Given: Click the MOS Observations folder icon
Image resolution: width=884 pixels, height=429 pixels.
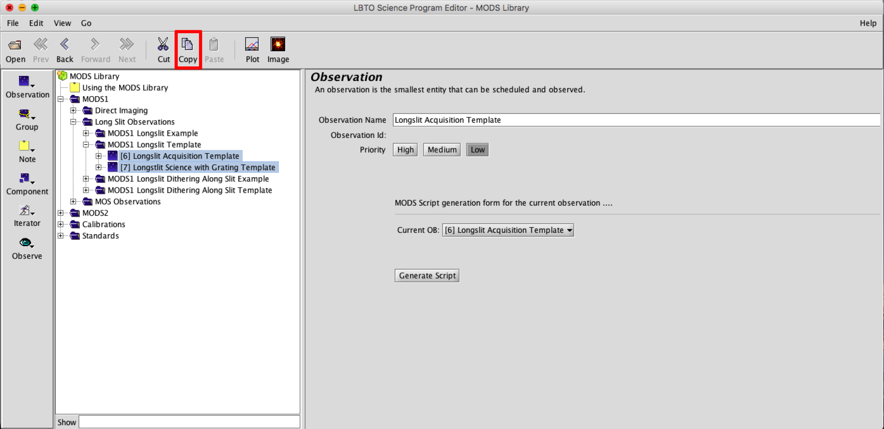Looking at the screenshot, I should pos(88,201).
